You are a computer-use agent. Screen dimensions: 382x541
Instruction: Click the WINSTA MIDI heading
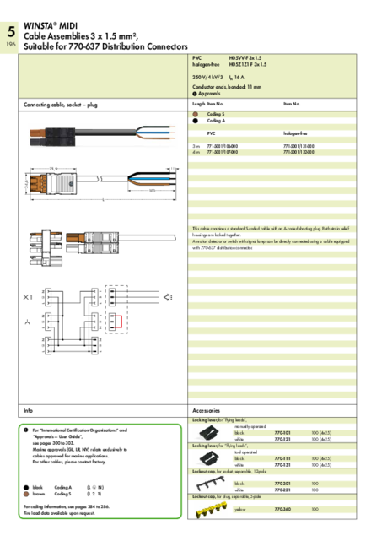coord(51,26)
